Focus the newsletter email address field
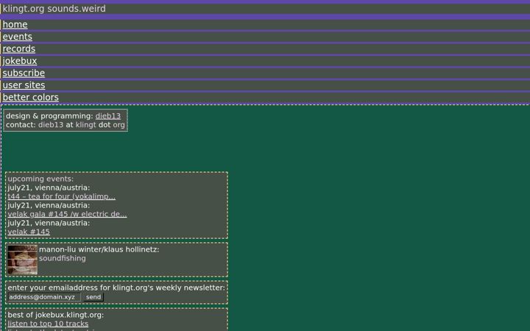 click(44, 297)
